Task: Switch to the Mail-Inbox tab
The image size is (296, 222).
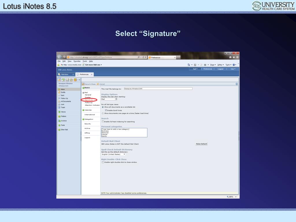Action: (66, 74)
